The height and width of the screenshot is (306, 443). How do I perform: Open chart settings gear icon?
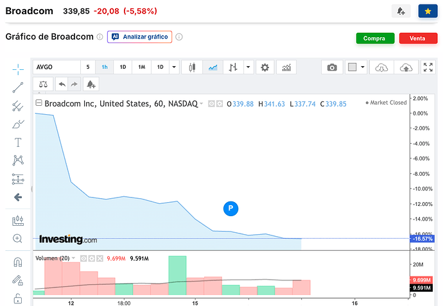tap(265, 67)
